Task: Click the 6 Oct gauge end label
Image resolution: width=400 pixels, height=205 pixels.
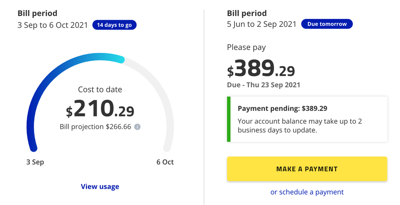Action: coord(165,162)
